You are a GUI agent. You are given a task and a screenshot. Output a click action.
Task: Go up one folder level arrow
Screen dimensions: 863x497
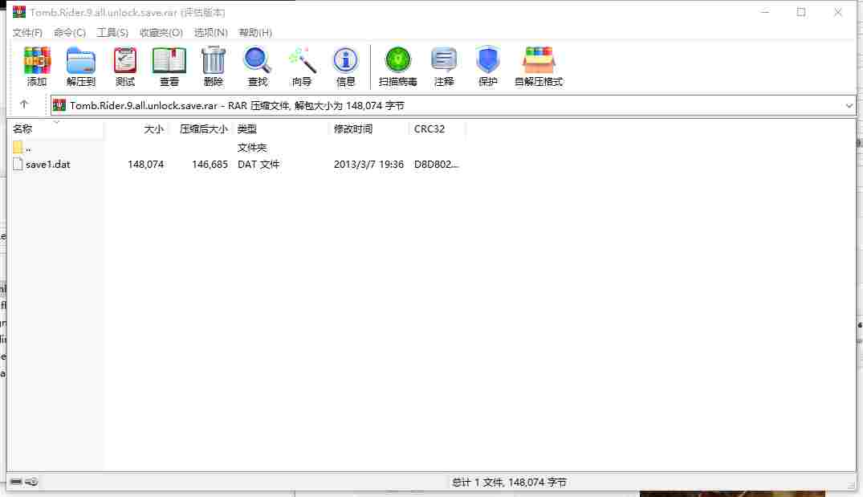point(24,104)
